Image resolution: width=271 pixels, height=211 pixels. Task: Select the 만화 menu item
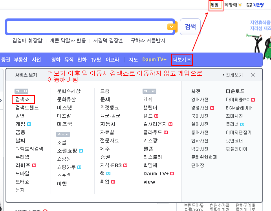tap(82, 60)
